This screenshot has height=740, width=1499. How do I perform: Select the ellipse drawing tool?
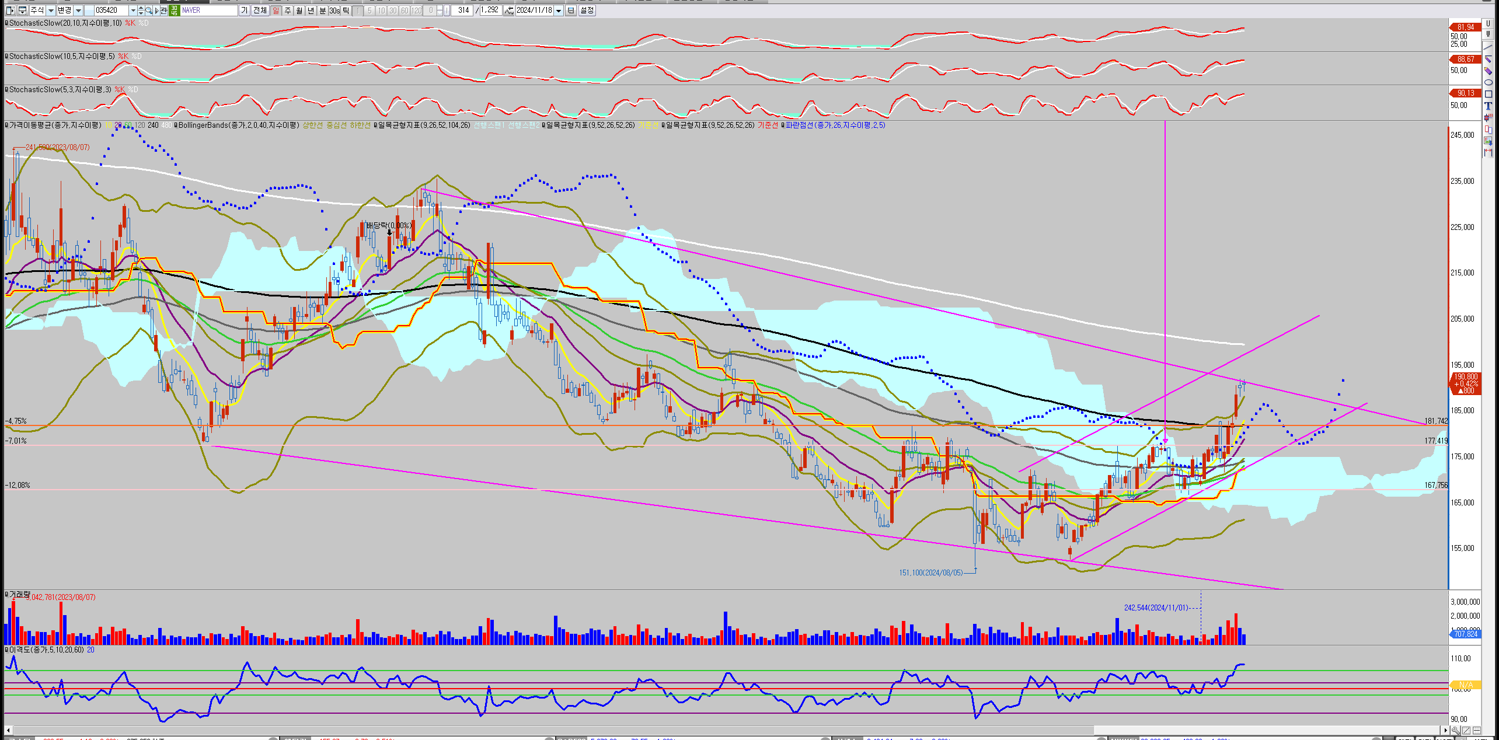click(x=1488, y=82)
